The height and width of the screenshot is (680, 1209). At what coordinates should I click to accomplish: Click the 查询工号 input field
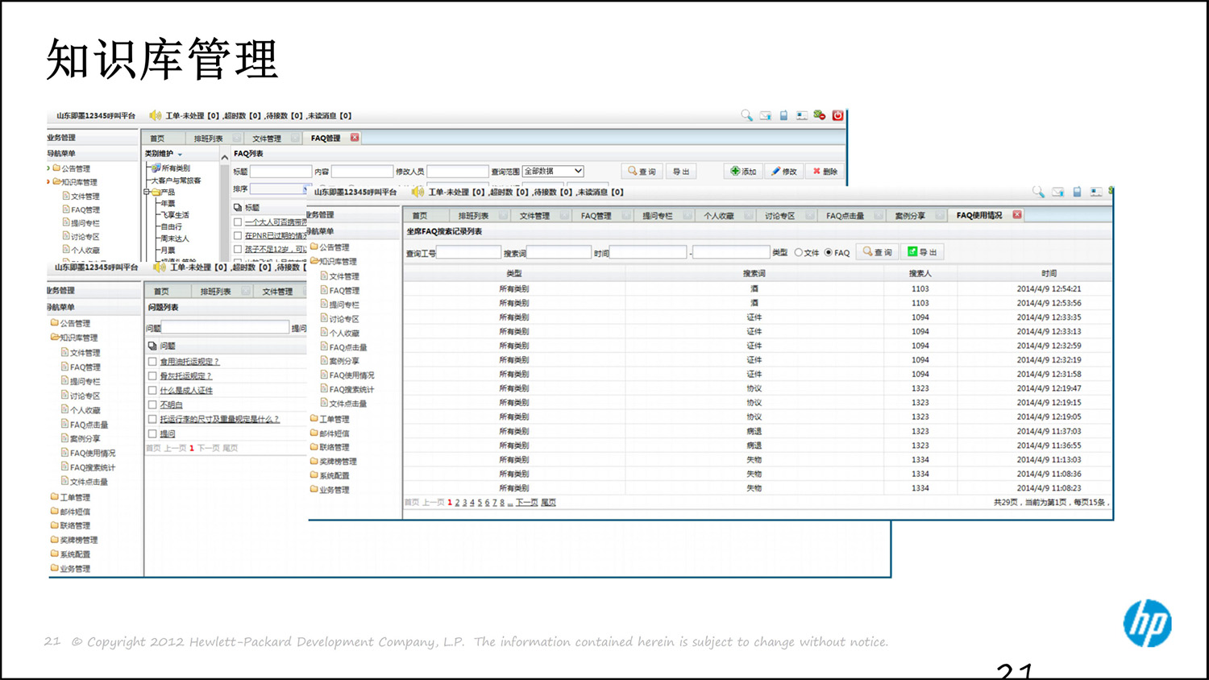click(x=469, y=253)
